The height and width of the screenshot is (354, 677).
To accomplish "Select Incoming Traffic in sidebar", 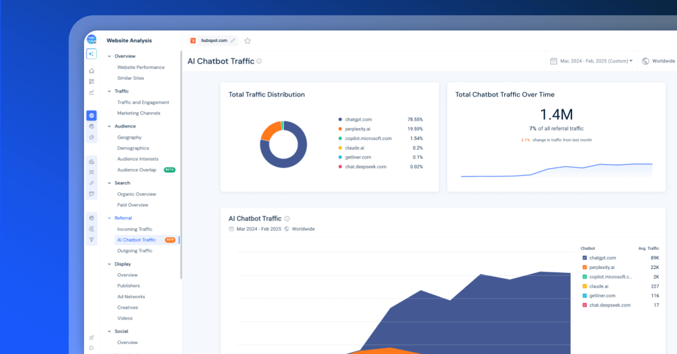I will pos(135,229).
